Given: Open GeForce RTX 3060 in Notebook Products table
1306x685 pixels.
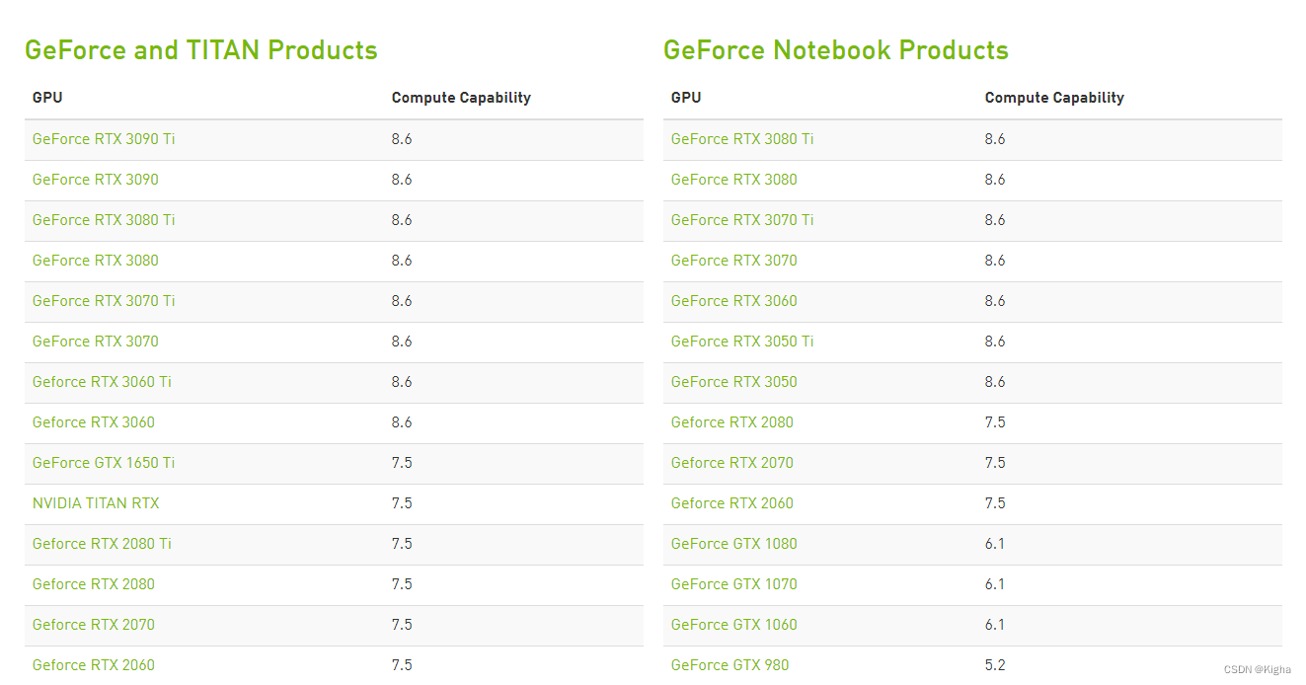Looking at the screenshot, I should 734,301.
